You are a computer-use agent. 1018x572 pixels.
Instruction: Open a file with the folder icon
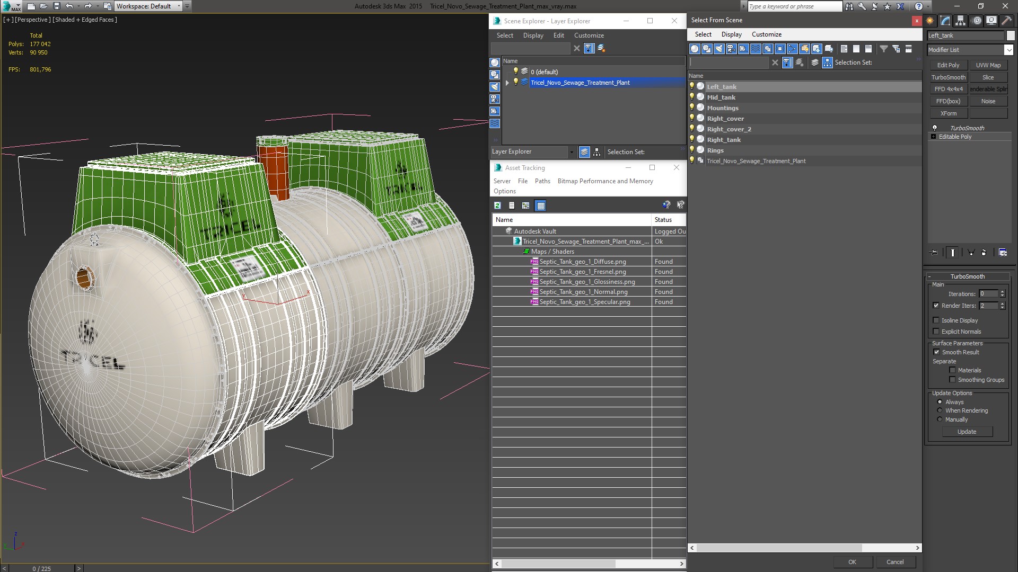(x=44, y=6)
